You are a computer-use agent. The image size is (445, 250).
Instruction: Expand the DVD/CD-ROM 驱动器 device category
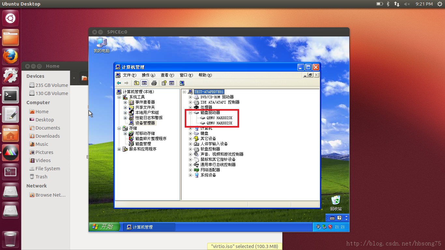[x=191, y=97]
